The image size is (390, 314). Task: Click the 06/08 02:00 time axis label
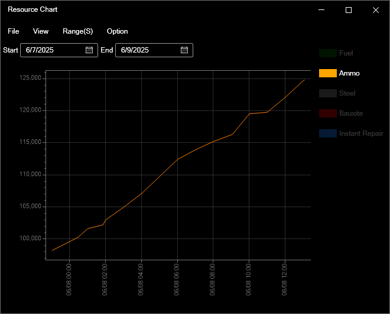click(x=105, y=280)
